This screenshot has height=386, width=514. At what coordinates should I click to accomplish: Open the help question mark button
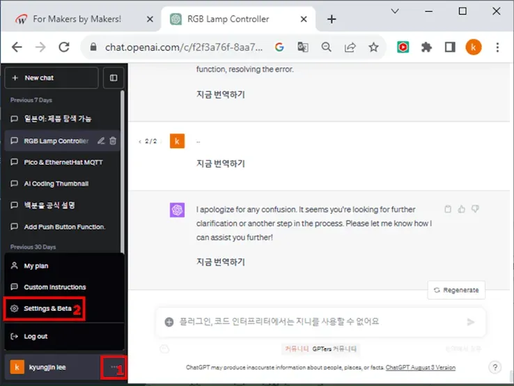[x=495, y=367]
